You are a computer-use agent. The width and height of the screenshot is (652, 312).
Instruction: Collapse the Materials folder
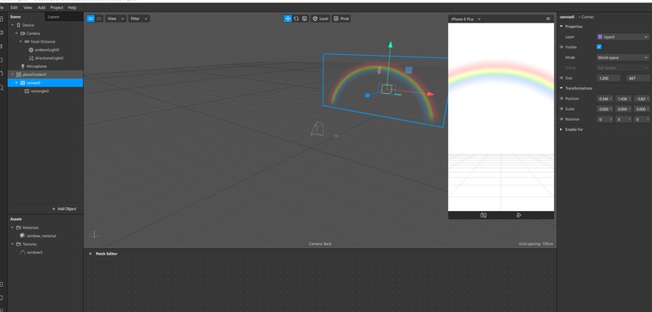pos(12,228)
